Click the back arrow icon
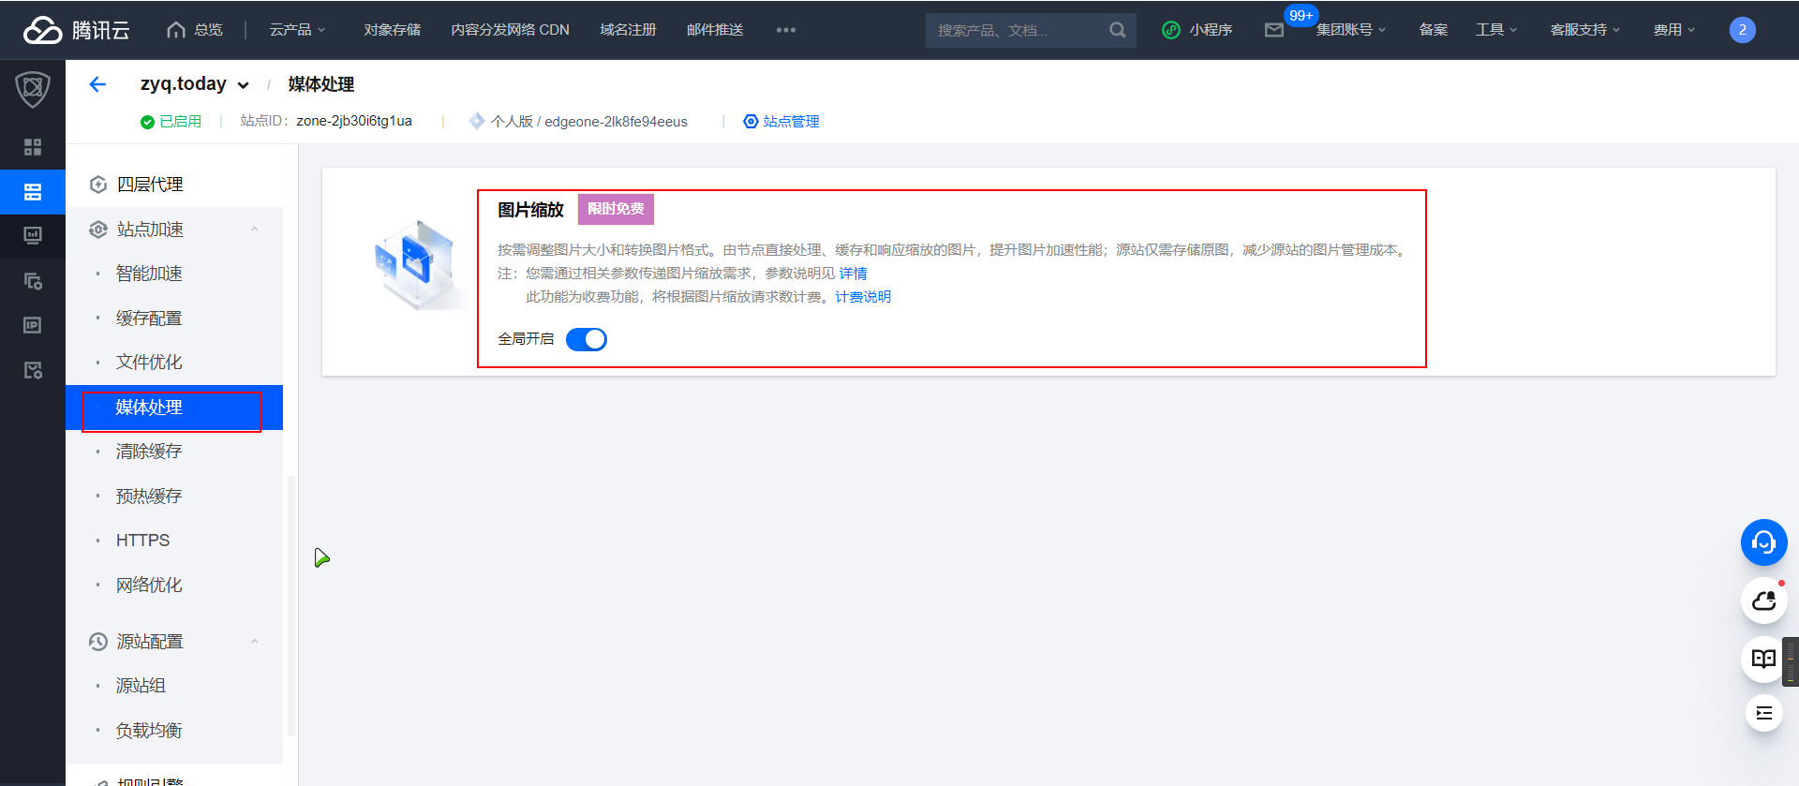This screenshot has width=1799, height=786. (x=97, y=84)
